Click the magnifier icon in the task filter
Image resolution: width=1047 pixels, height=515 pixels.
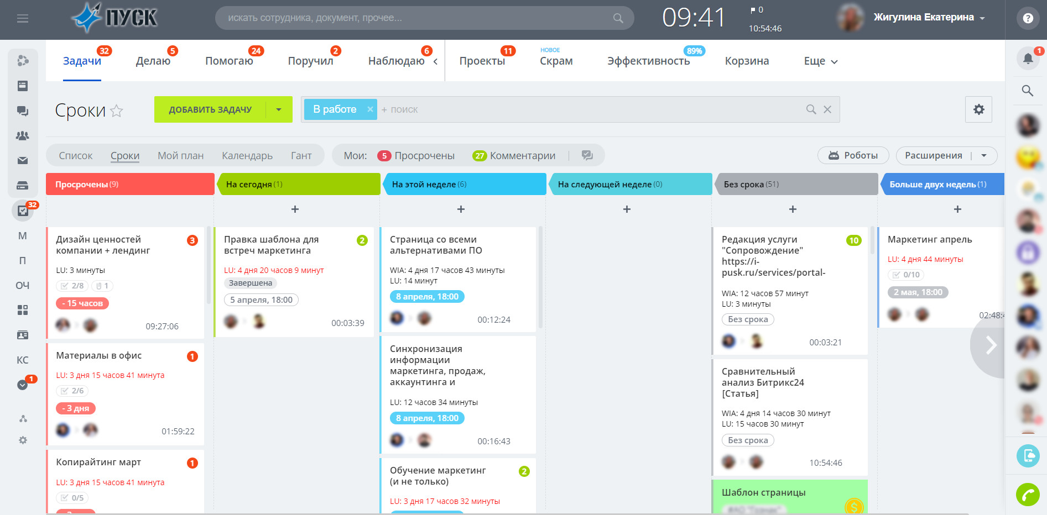tap(811, 109)
